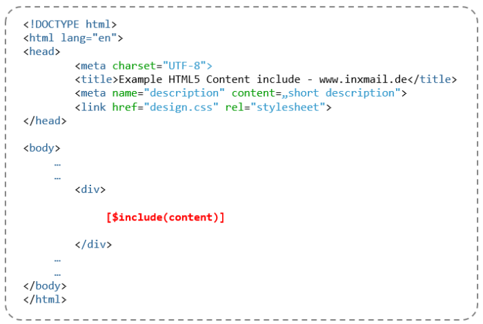Screen dimensions: 483x324
Task: Click the closing </head> tag
Action: click(x=45, y=121)
